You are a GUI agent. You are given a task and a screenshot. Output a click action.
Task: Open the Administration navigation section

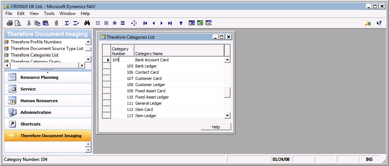click(x=47, y=112)
